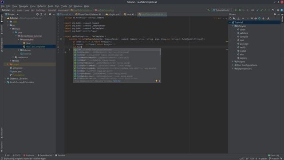Expand Run Configurations node in Maven
This screenshot has width=284, height=160.
point(233,65)
